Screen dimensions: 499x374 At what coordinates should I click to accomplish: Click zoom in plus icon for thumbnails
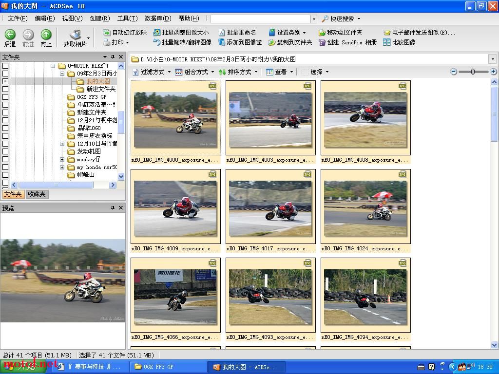click(493, 72)
